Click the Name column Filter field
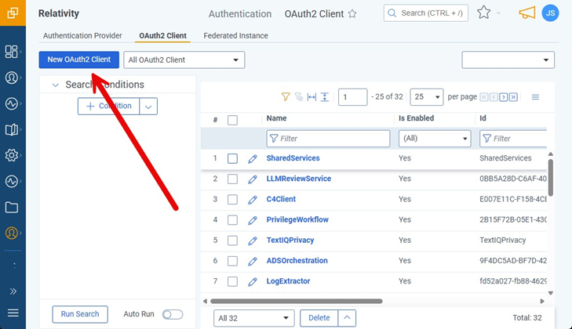Viewport: 572px width, 329px height. click(328, 139)
